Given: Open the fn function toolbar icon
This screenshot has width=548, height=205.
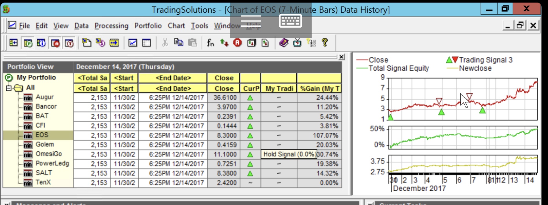Looking at the screenshot, I should point(210,43).
